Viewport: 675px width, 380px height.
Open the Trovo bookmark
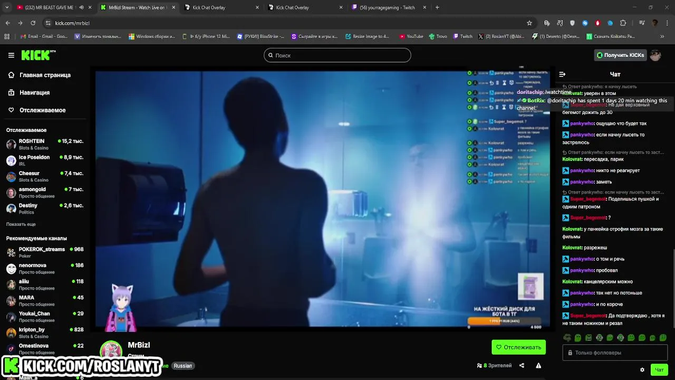(x=438, y=36)
